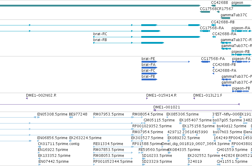Image resolution: width=252 pixels, height=166 pixels.
Task: Select the CR17567 gene label
Action: point(225,9)
